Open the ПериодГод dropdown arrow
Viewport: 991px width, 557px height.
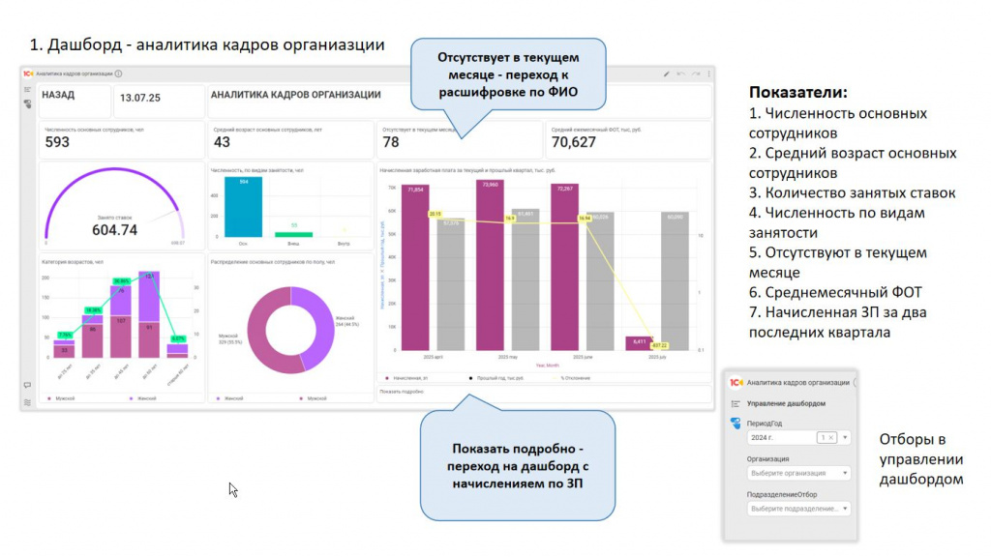[845, 438]
